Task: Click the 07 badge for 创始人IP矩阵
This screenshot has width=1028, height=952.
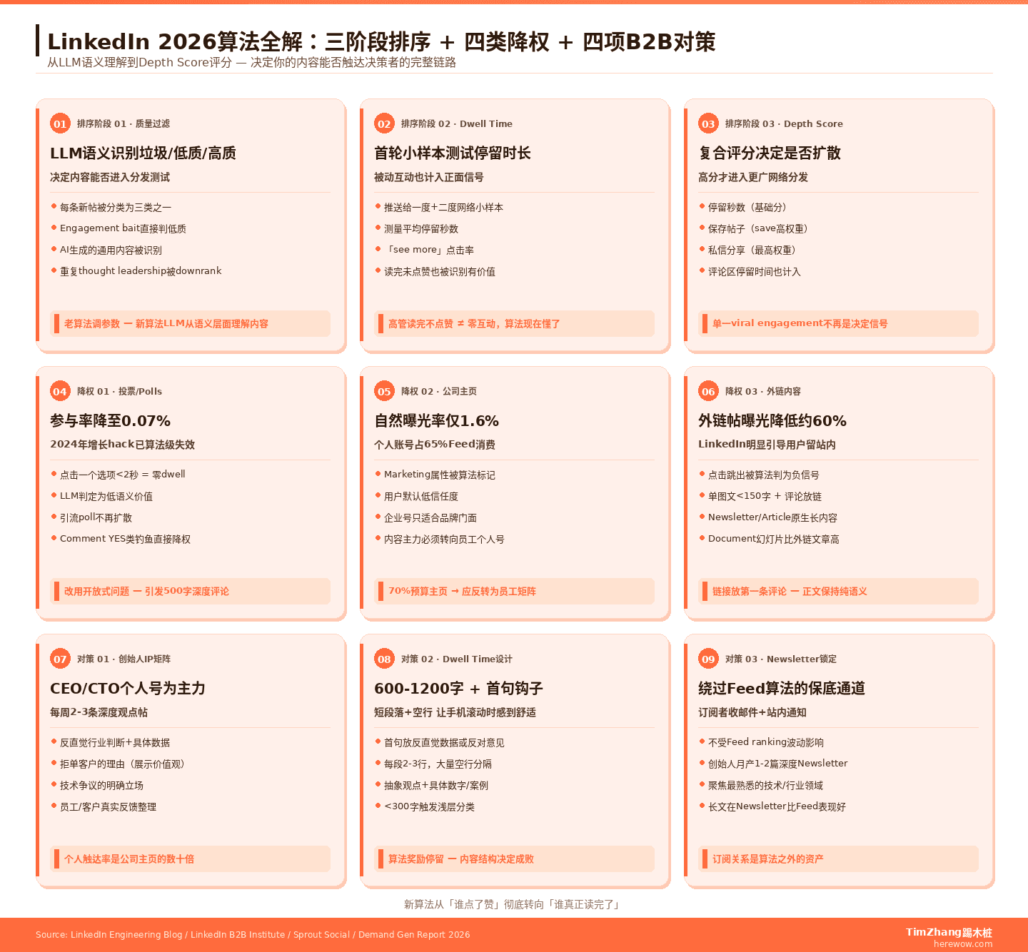Action: [x=60, y=659]
